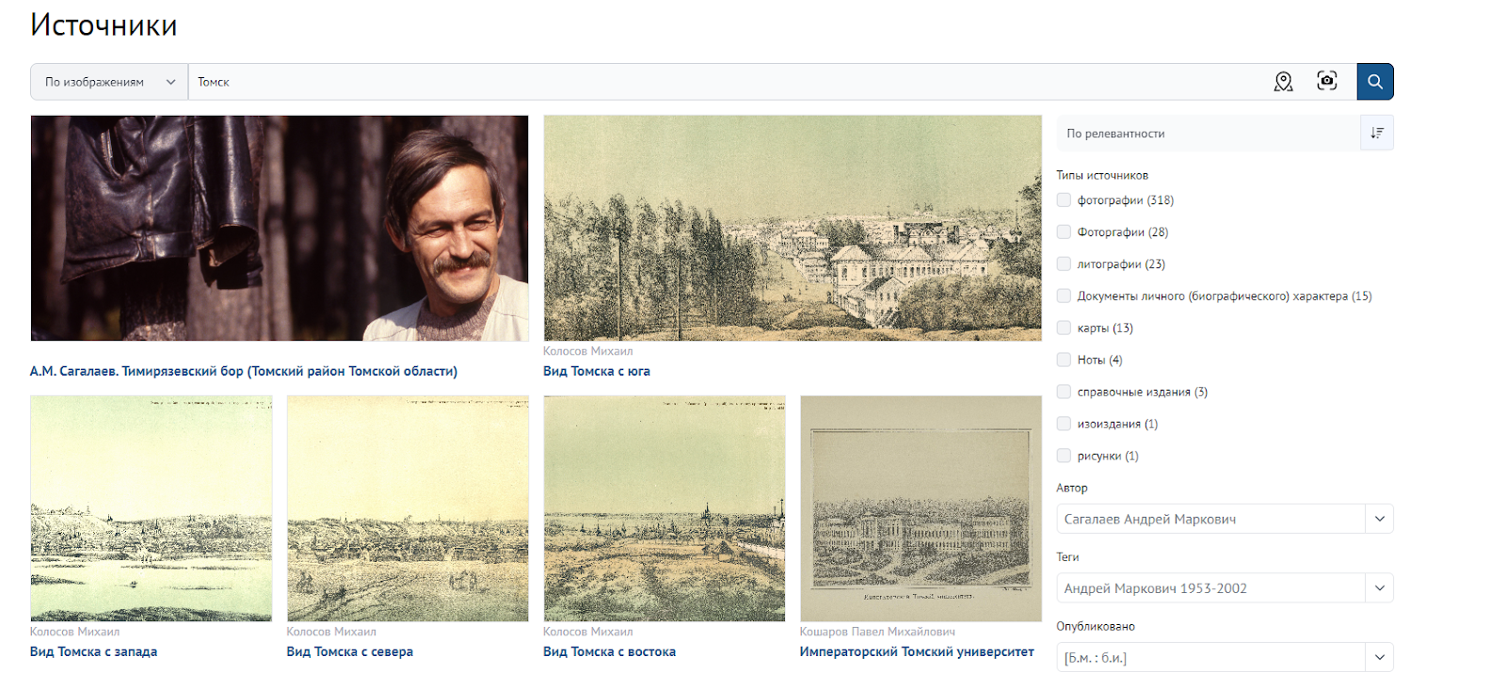
Task: Click the А.М. Сагалаев Тимирязевский бор link
Action: click(244, 371)
